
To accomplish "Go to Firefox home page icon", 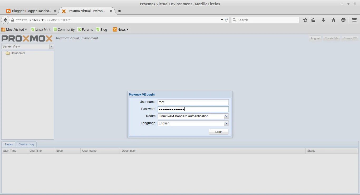I will [333, 20].
